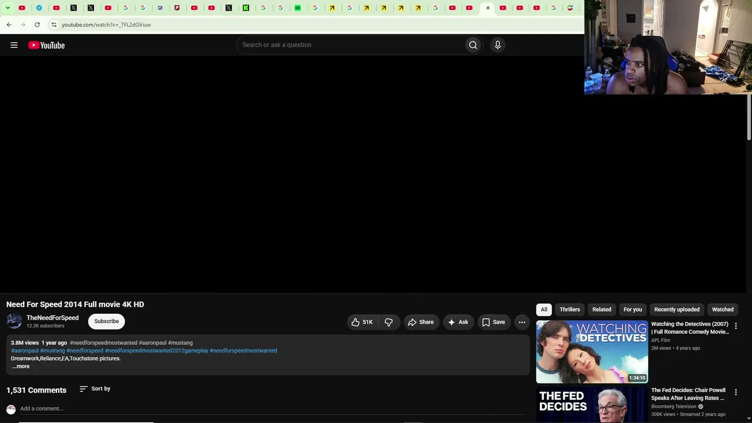
Task: Click your profile avatar beside the comment box
Action: [11, 409]
